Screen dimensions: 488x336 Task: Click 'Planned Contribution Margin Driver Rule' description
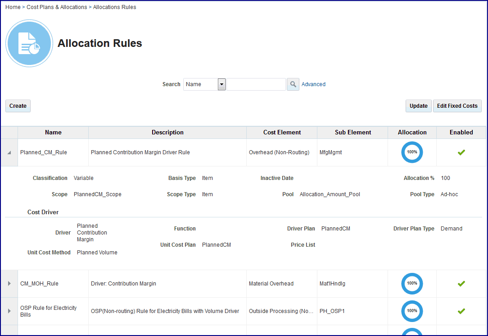(140, 152)
